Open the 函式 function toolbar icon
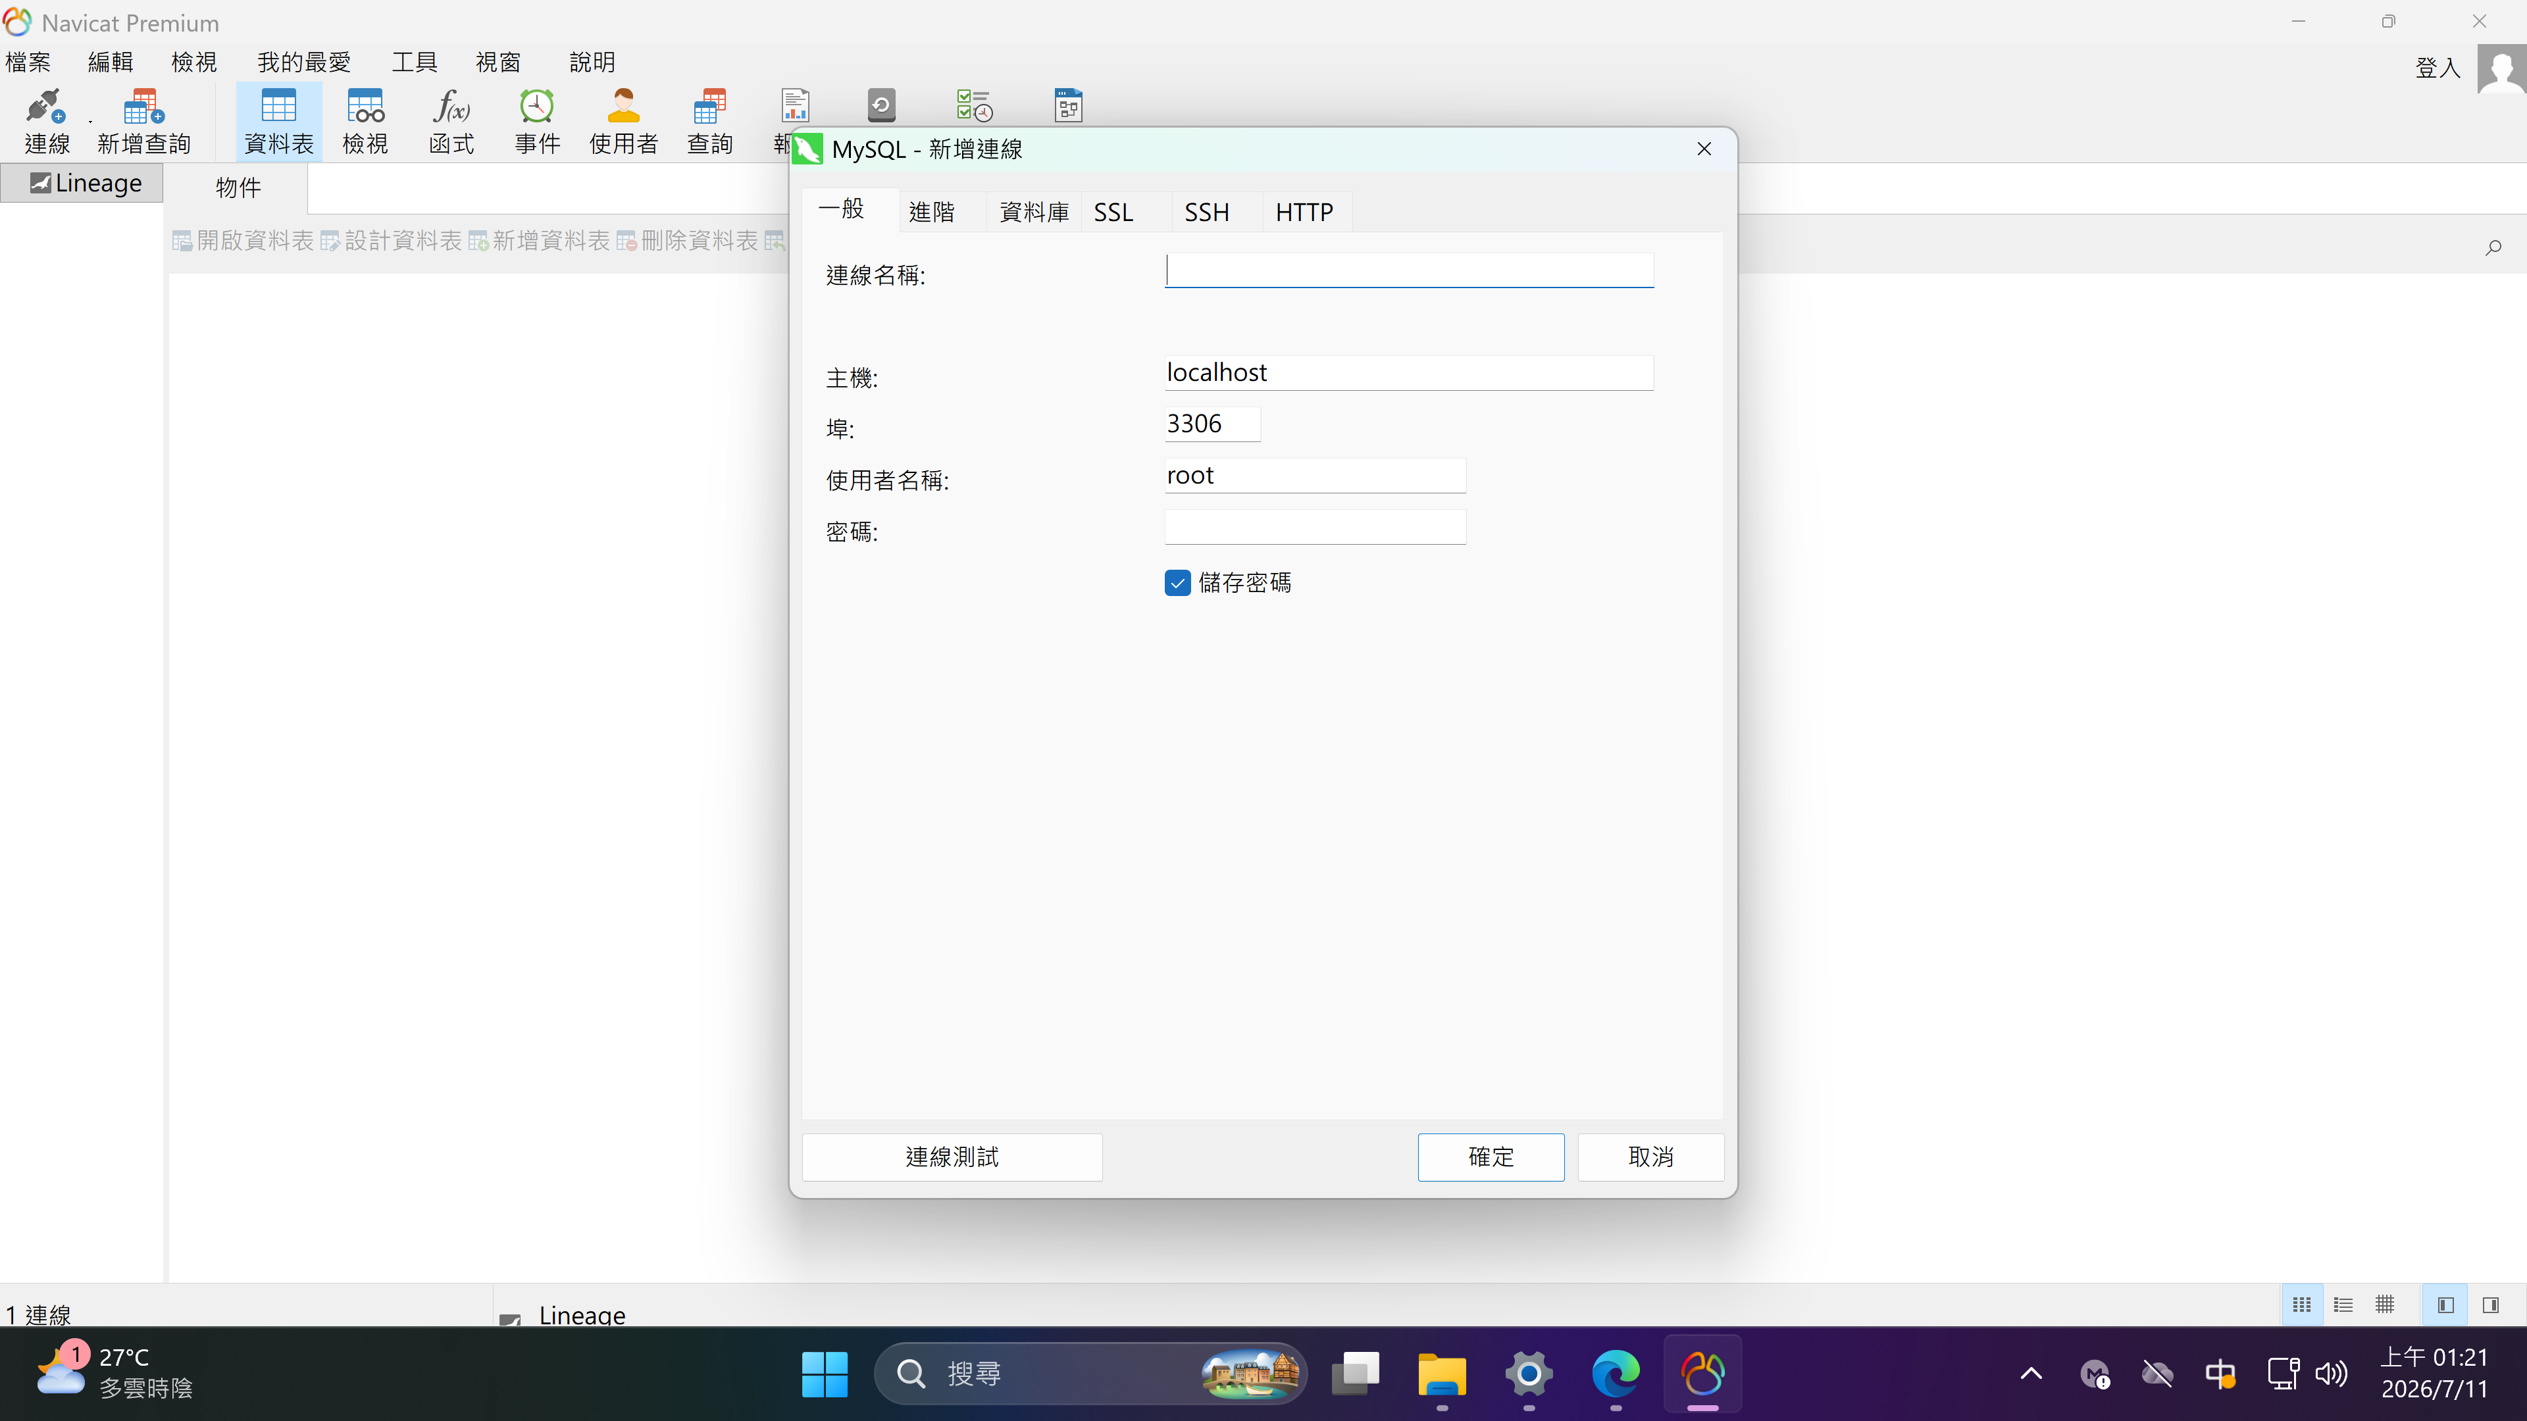 click(451, 122)
